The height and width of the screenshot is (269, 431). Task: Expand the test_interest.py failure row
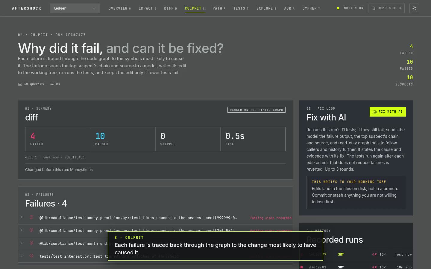(x=22, y=256)
